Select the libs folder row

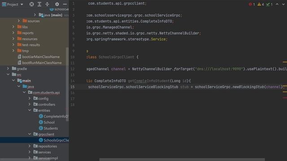35,27
